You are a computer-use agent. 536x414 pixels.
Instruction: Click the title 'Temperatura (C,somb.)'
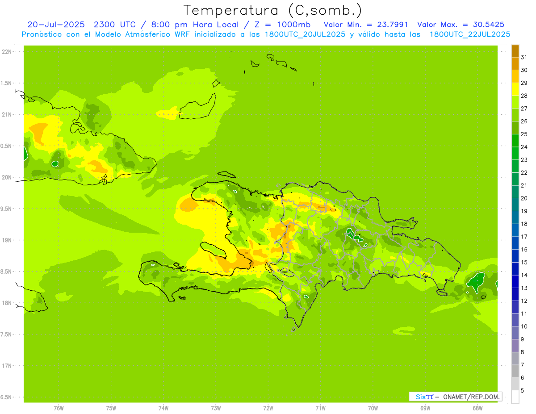[272, 10]
